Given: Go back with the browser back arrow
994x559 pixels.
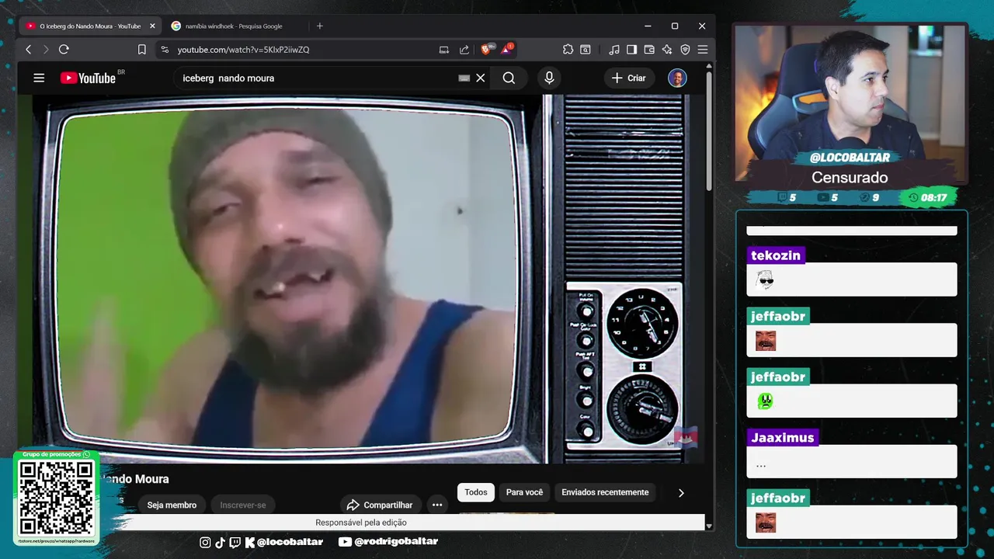Looking at the screenshot, I should (x=29, y=50).
